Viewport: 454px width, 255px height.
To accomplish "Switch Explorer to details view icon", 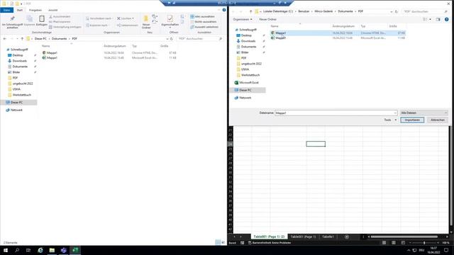I will 218,242.
